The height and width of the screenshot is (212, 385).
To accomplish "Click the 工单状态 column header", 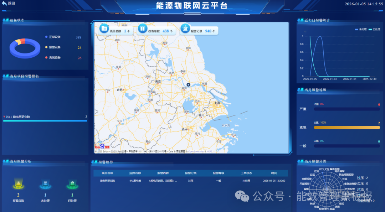I will click(x=246, y=172).
